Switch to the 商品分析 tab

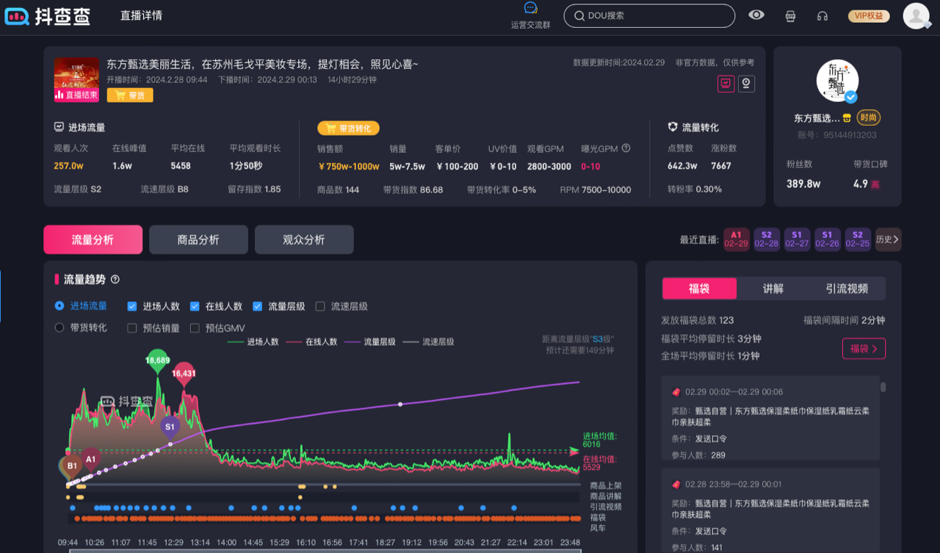click(x=198, y=240)
